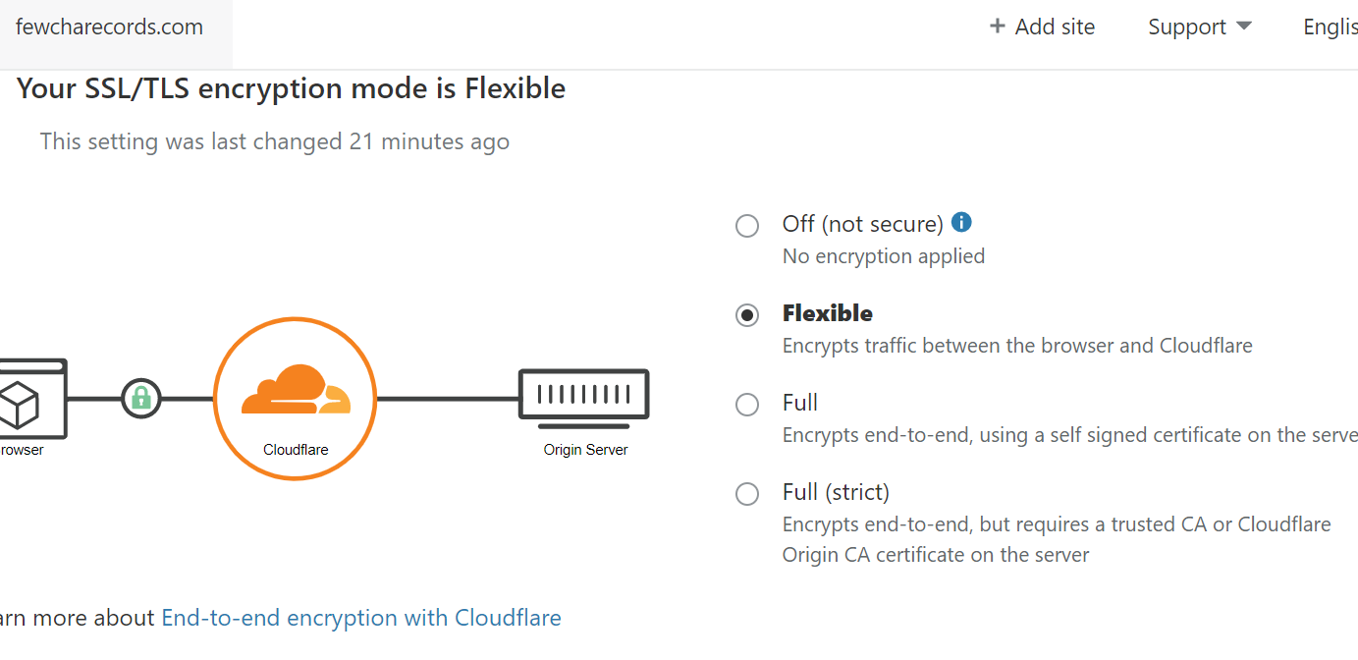Click the Add site menu item
This screenshot has height=660, width=1358.
[1055, 27]
